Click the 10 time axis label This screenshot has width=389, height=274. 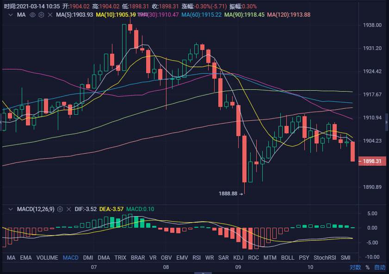click(x=310, y=268)
